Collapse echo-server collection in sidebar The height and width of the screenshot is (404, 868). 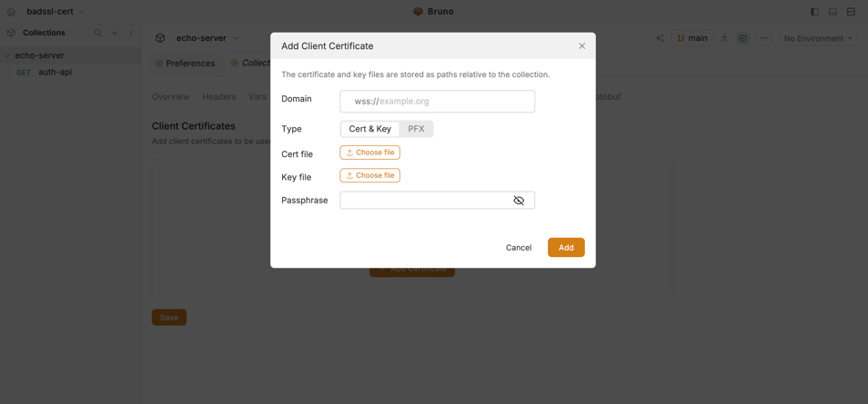(x=8, y=55)
